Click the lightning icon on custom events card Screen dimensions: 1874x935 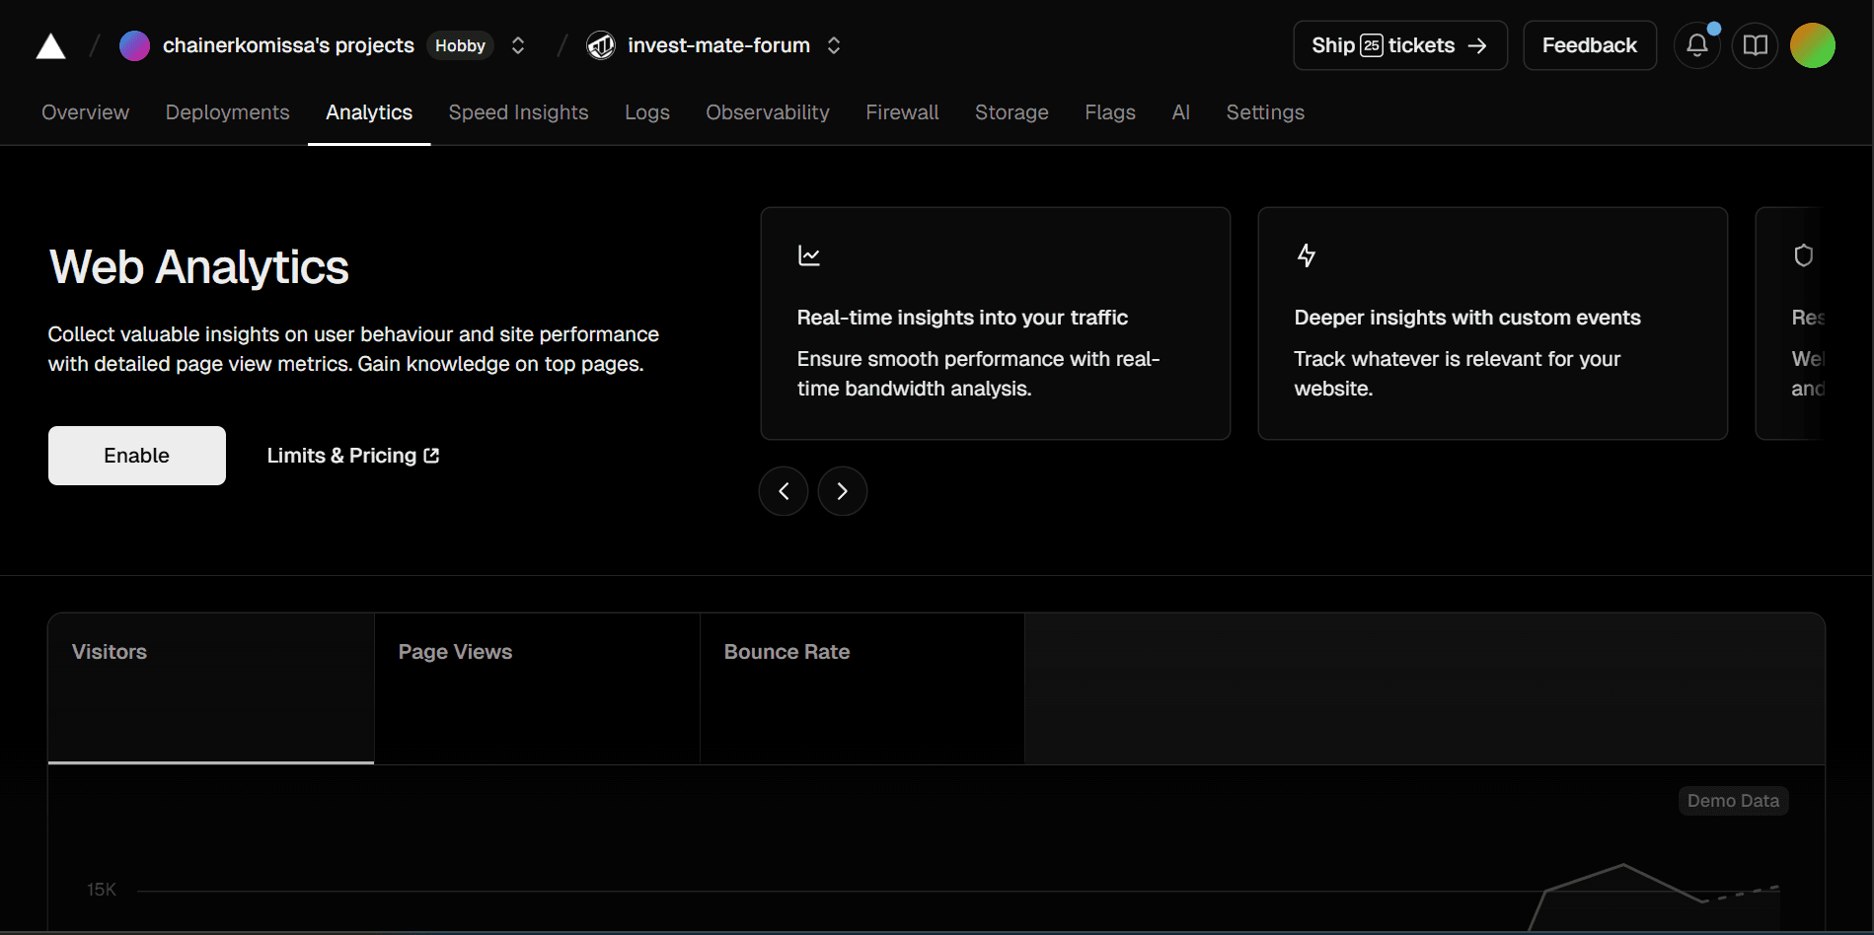point(1307,254)
